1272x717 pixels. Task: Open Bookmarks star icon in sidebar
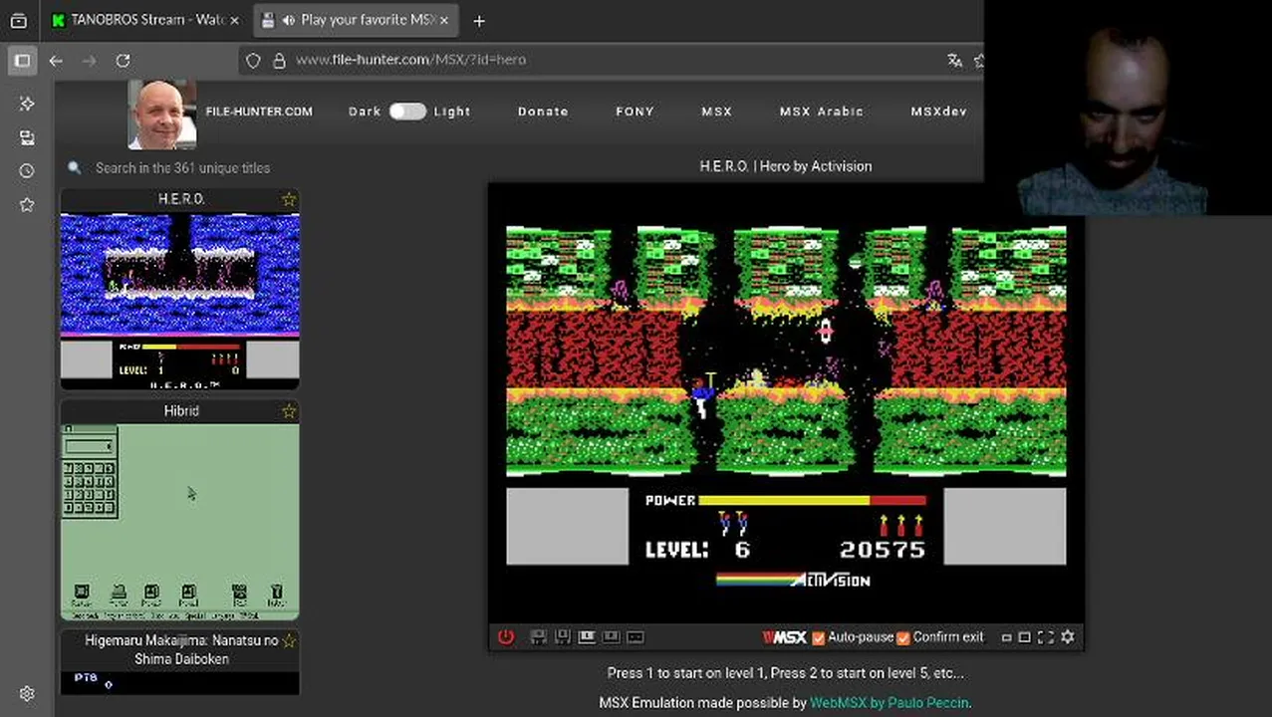(x=27, y=205)
